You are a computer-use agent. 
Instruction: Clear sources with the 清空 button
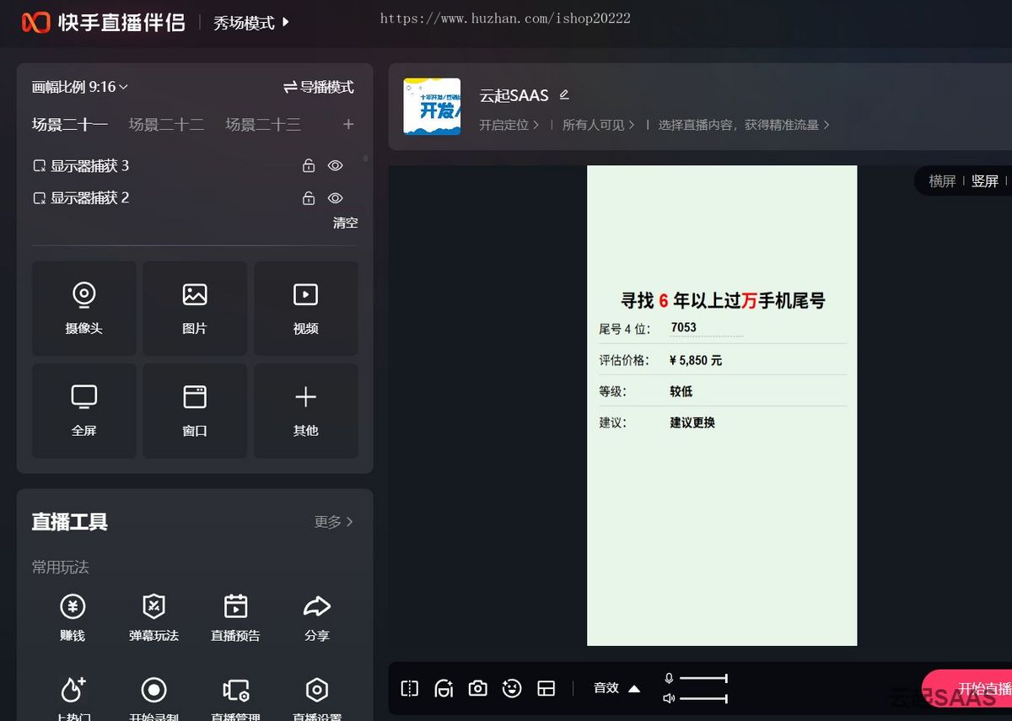click(x=345, y=223)
